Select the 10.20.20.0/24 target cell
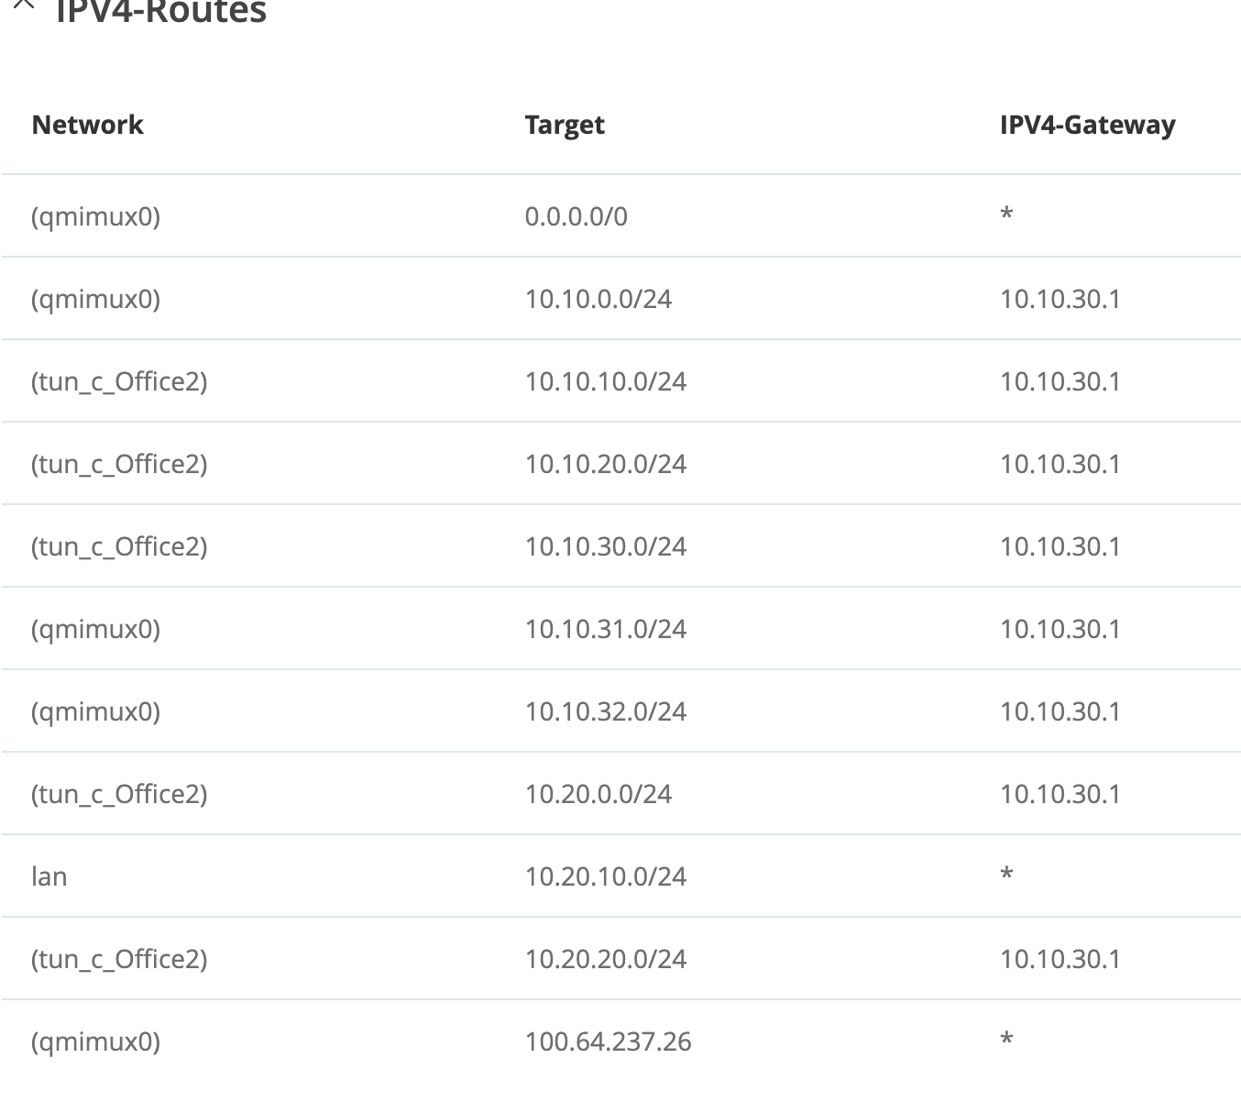 click(605, 959)
